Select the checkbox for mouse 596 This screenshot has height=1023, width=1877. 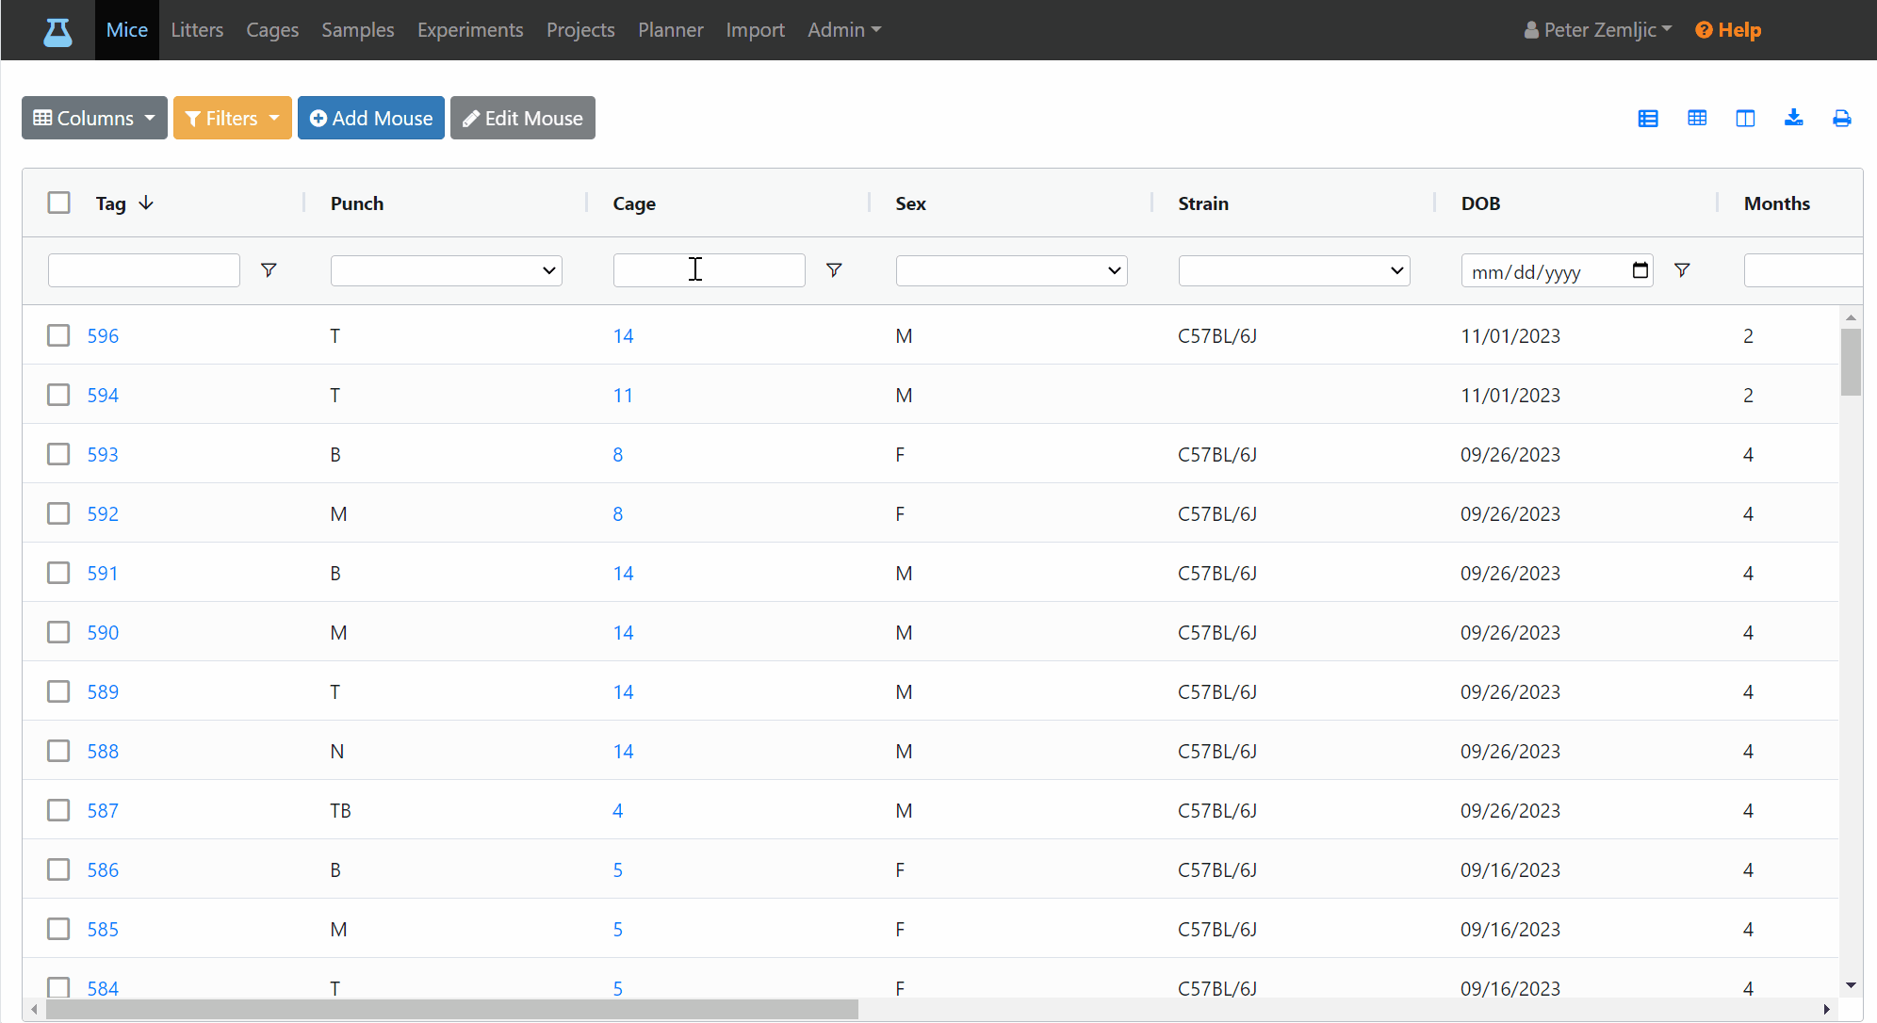click(58, 335)
